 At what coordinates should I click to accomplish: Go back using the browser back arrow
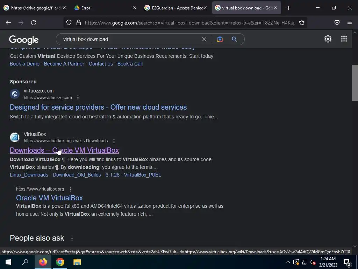[x=8, y=23]
